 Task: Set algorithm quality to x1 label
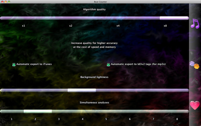click(23, 26)
